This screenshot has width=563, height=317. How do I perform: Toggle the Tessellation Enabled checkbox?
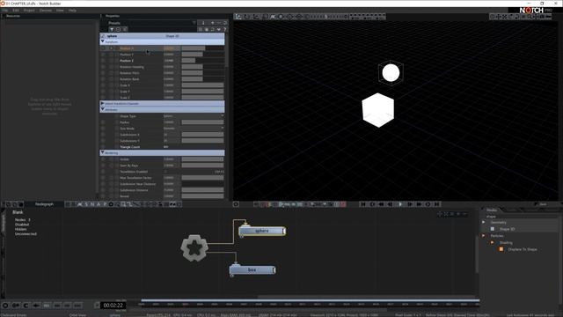pos(165,172)
